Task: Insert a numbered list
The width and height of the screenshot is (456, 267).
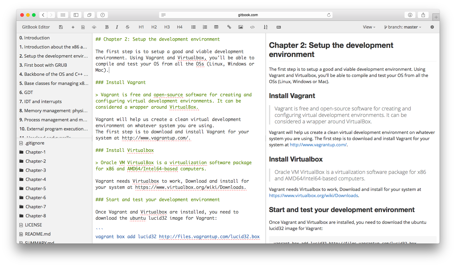Action: pyautogui.click(x=205, y=27)
